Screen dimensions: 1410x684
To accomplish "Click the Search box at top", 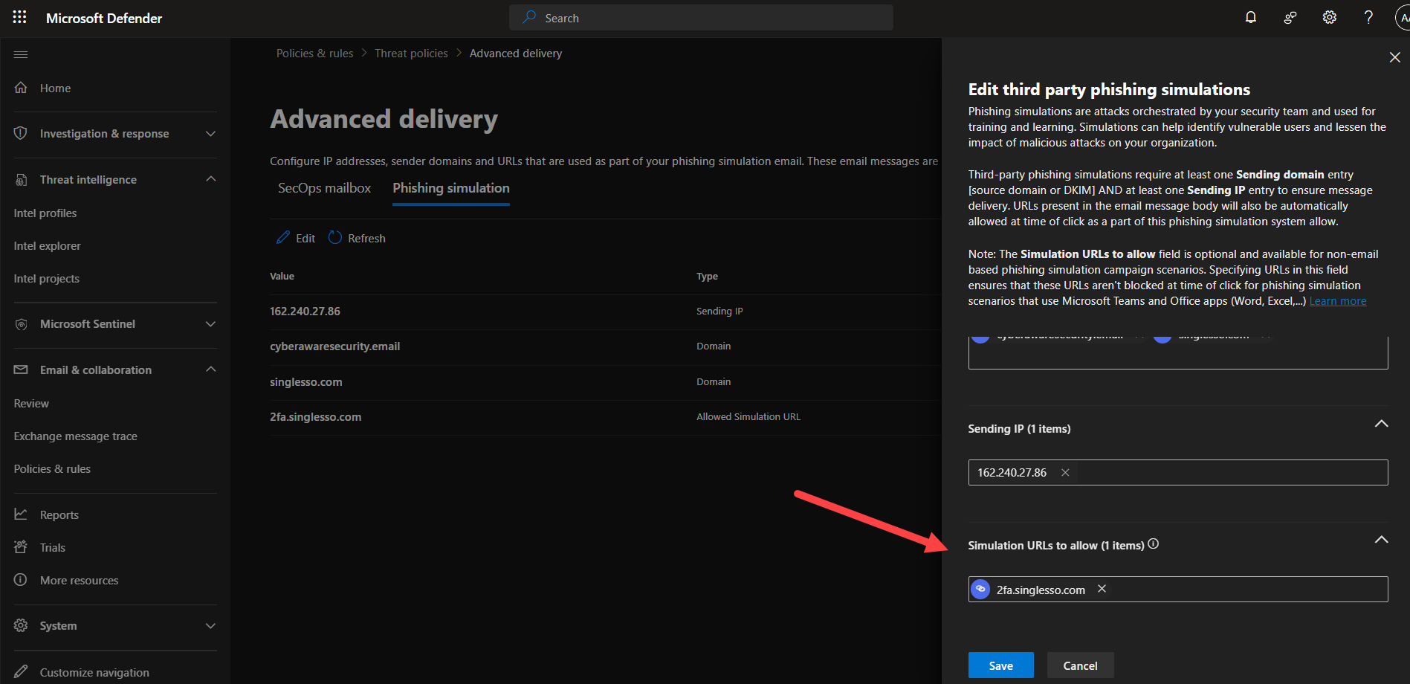I will 701,18.
